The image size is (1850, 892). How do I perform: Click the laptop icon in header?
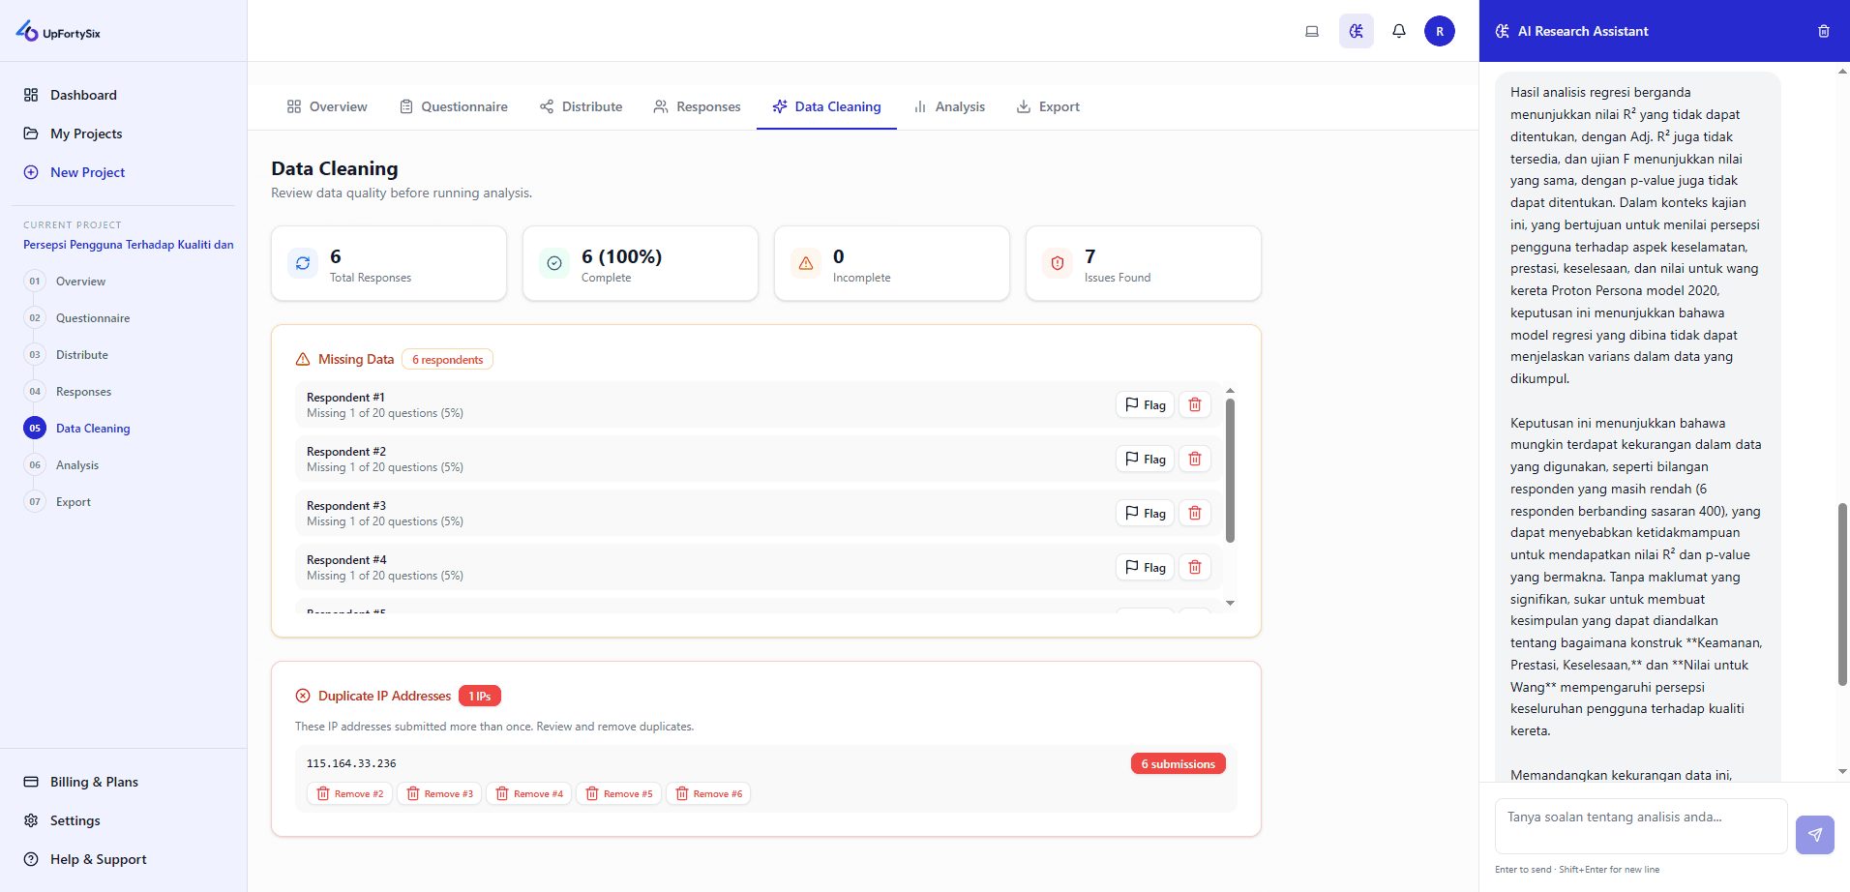[x=1312, y=31]
